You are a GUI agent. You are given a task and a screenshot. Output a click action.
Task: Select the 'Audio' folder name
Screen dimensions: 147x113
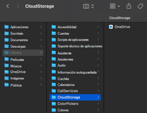coord(62,65)
